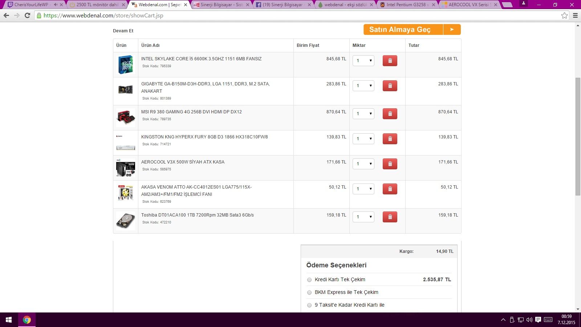Open the (19) Sinerji Bilgisayar Facebook tab
581x327 pixels.
(283, 5)
